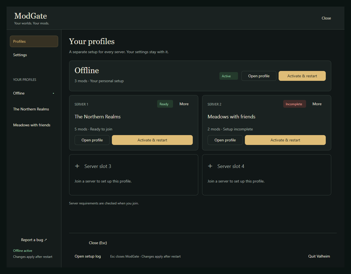Image resolution: width=351 pixels, height=274 pixels.
Task: Click the 'Your profiles' page heading
Action: 92,41
